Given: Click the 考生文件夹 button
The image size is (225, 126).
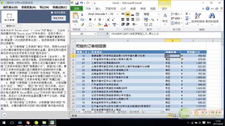Looking at the screenshot, I should (x=58, y=18).
